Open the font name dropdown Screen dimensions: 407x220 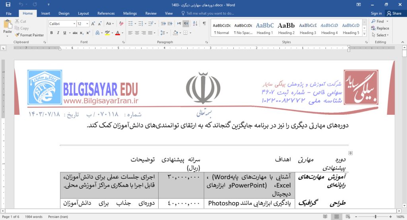point(74,24)
